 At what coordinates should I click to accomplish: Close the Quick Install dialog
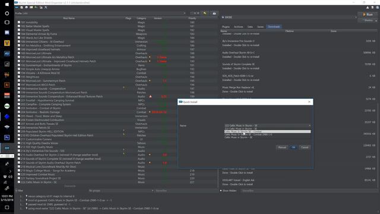(309, 102)
